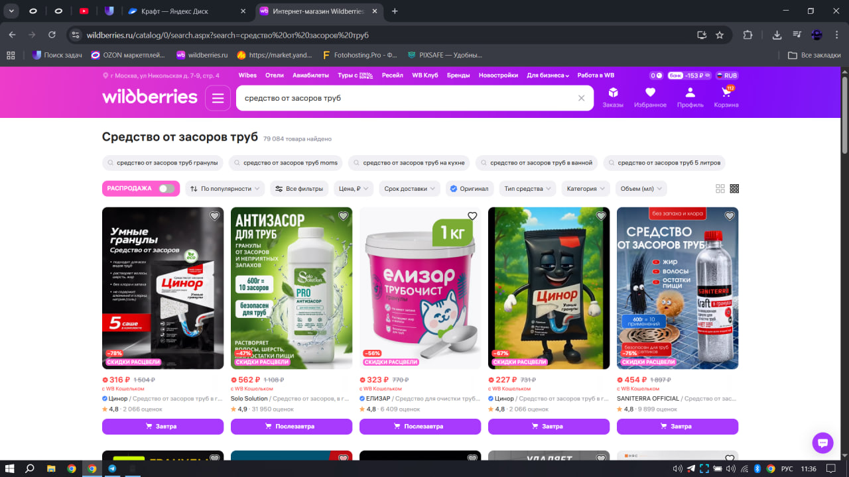This screenshot has width=849, height=477.
Task: Expand the Категория filter dropdown
Action: click(586, 189)
